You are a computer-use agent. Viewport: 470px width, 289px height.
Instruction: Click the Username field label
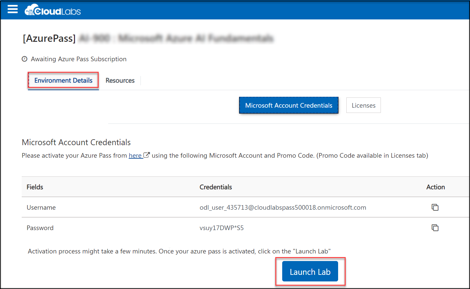[41, 207]
